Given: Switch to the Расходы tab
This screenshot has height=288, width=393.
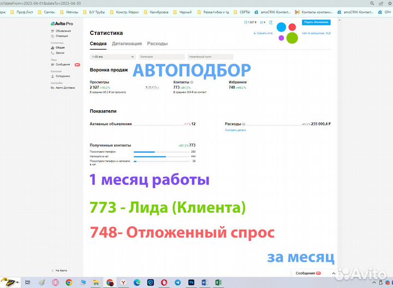Looking at the screenshot, I should pyautogui.click(x=157, y=44).
